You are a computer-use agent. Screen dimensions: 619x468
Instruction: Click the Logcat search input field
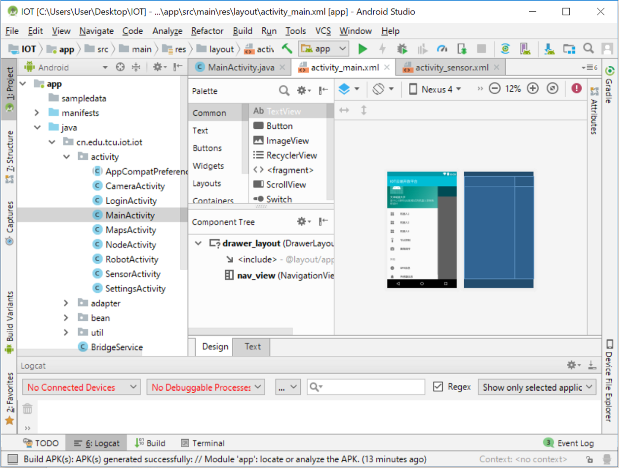pos(366,387)
